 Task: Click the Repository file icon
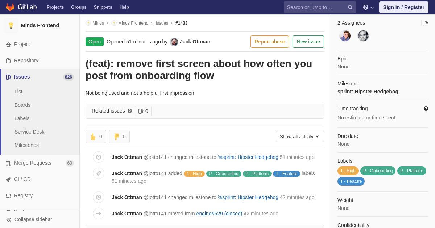pyautogui.click(x=8, y=60)
